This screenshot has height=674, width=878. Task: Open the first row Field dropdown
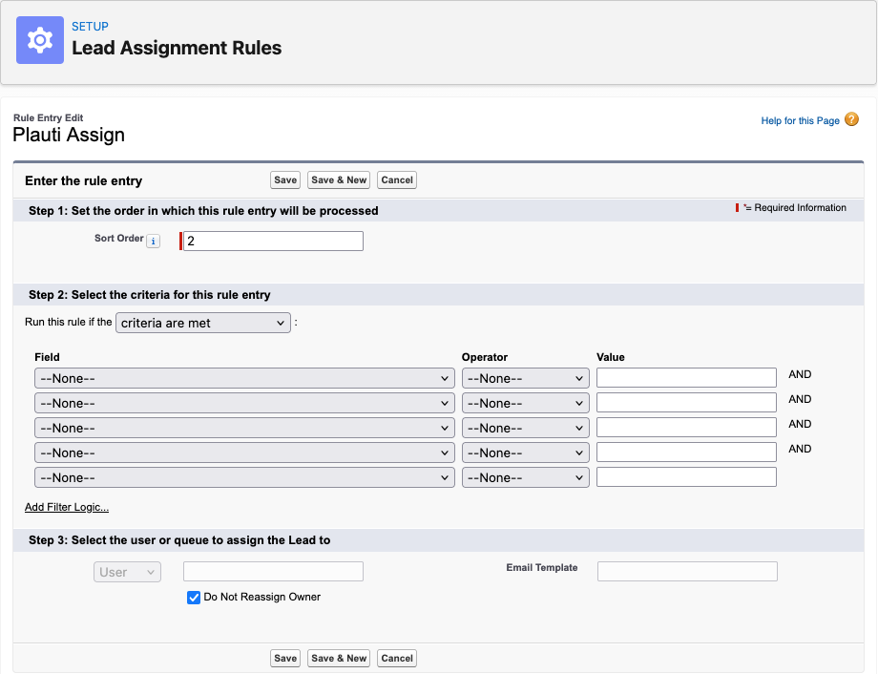pos(244,378)
